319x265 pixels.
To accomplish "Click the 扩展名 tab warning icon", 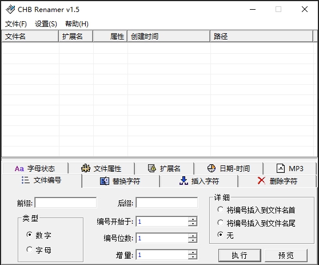I will [151, 168].
